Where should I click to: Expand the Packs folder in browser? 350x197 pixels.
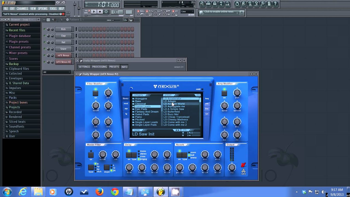point(13,98)
